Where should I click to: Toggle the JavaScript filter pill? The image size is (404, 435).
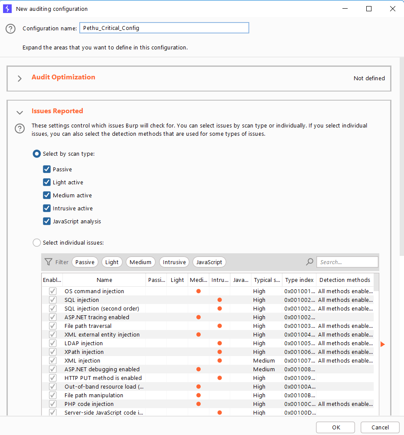point(209,262)
